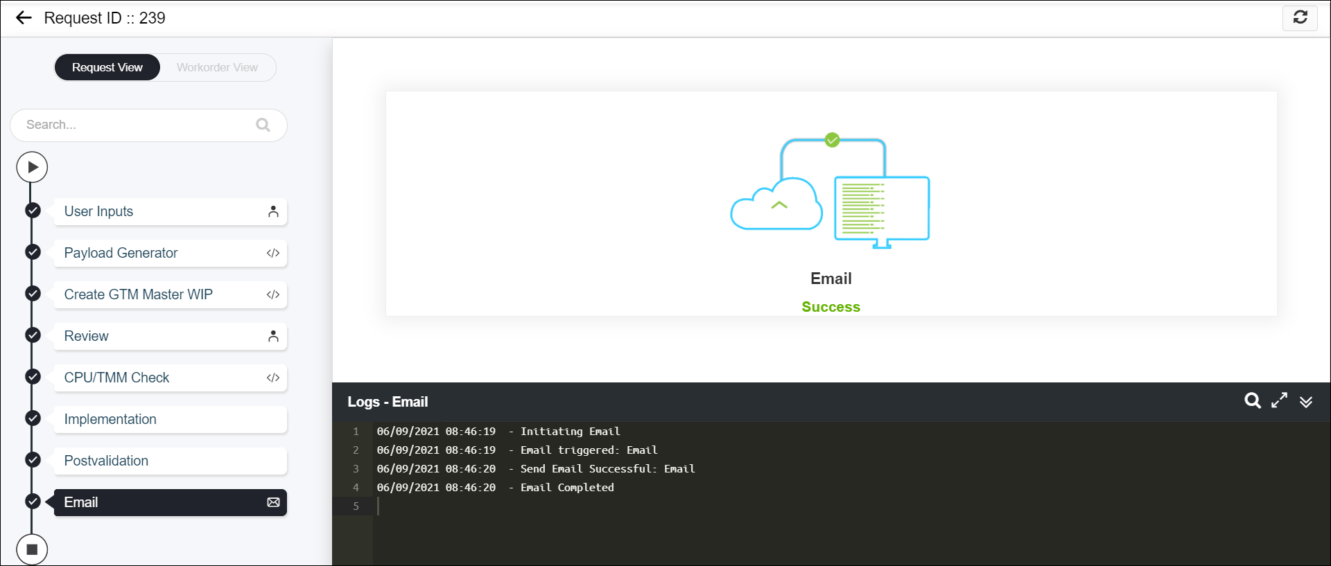Click the completed checkmark beside Postvalidation
Screen dimensions: 1331x566
[x=33, y=459]
